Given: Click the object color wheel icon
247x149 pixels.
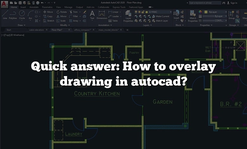Looking at the screenshot, I should click(x=200, y=12).
